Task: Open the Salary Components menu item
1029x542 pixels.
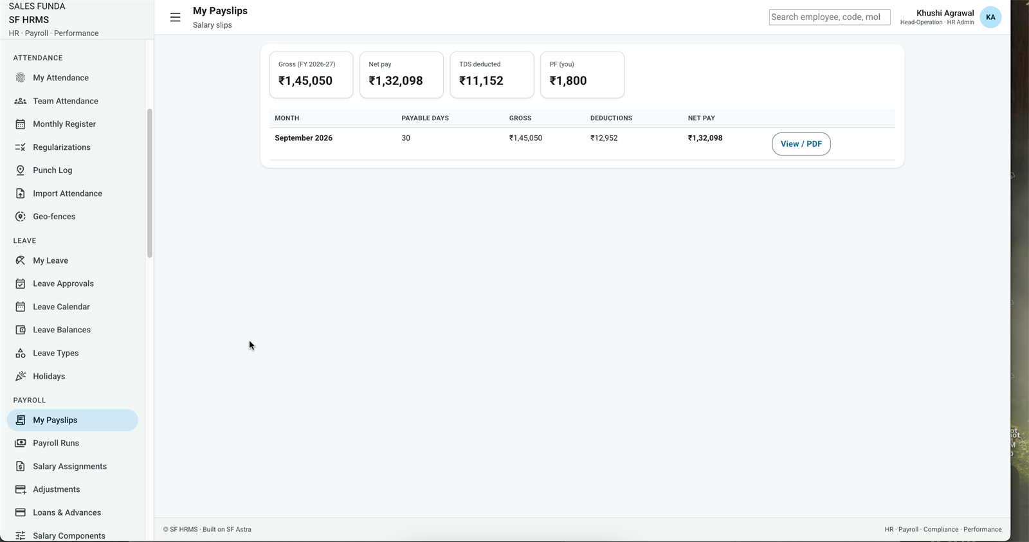Action: (x=73, y=535)
